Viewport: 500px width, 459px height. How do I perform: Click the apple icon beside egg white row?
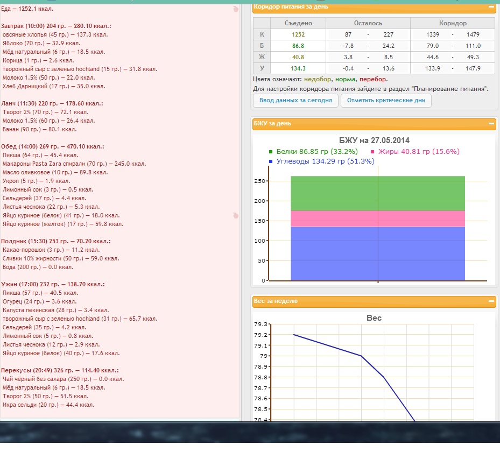click(x=235, y=215)
